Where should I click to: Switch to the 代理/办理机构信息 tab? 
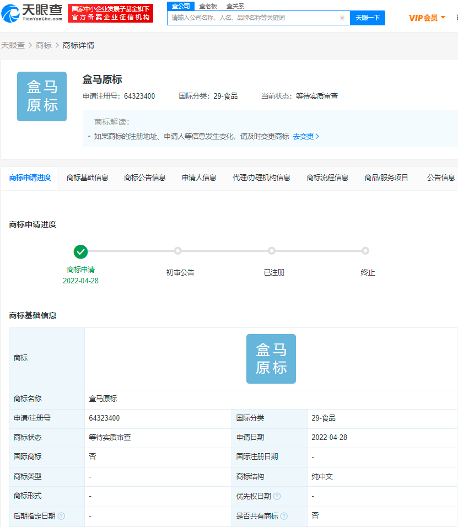click(261, 178)
